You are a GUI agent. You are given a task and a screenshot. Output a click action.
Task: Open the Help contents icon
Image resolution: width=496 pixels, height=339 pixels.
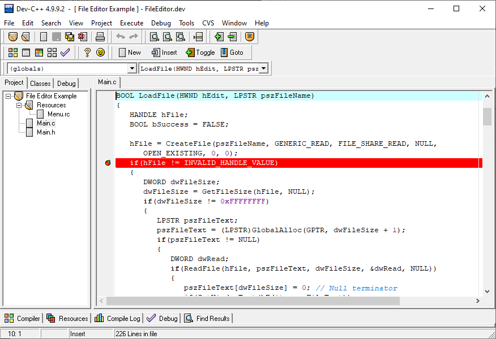point(87,52)
